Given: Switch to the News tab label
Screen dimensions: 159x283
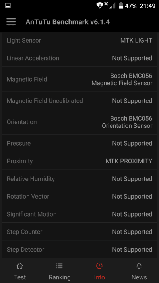Looking at the screenshot, I should tap(139, 277).
